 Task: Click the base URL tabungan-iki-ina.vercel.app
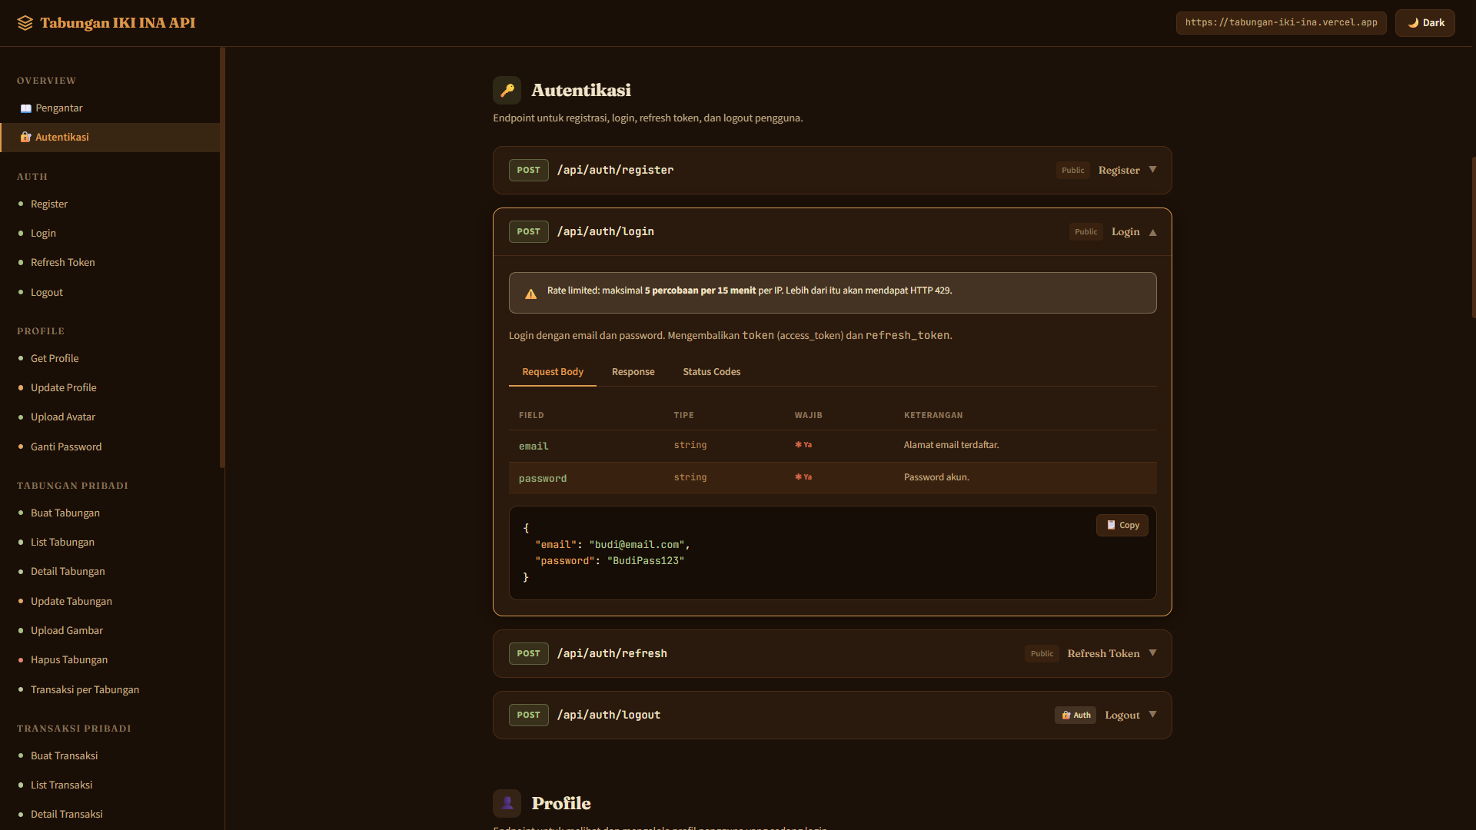point(1282,23)
